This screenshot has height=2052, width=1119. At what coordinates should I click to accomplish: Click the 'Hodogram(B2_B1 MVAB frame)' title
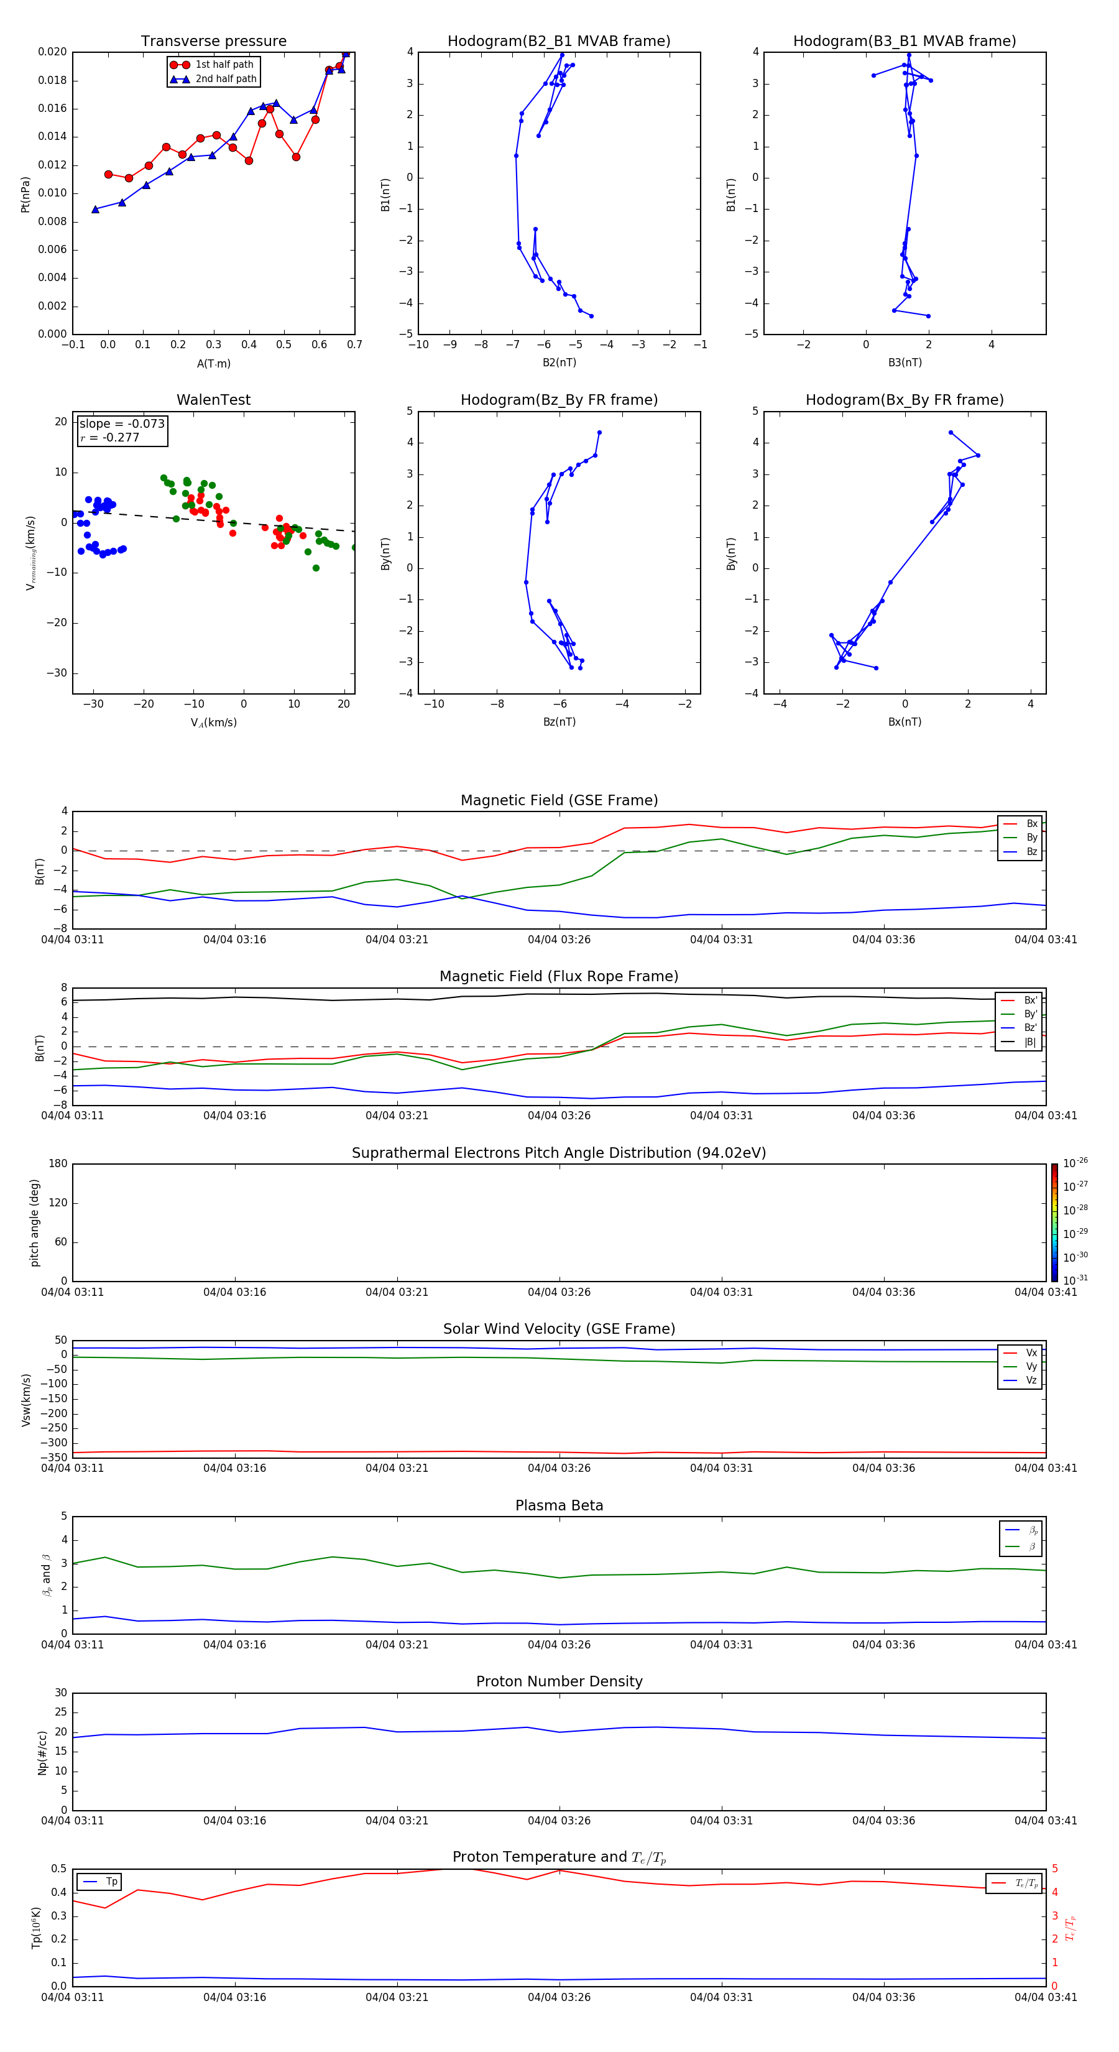(x=559, y=42)
